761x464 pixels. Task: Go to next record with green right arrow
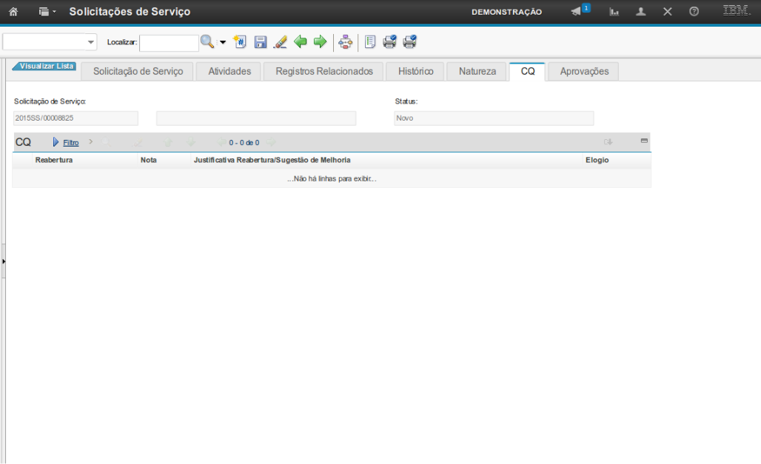click(x=320, y=42)
